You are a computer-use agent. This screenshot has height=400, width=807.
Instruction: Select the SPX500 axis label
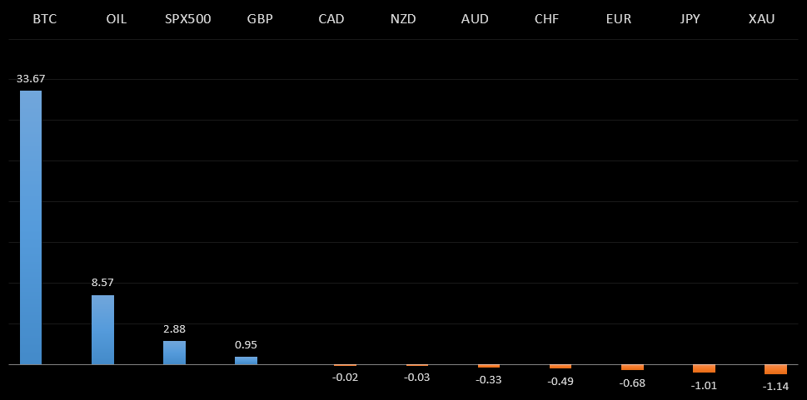[x=188, y=18]
